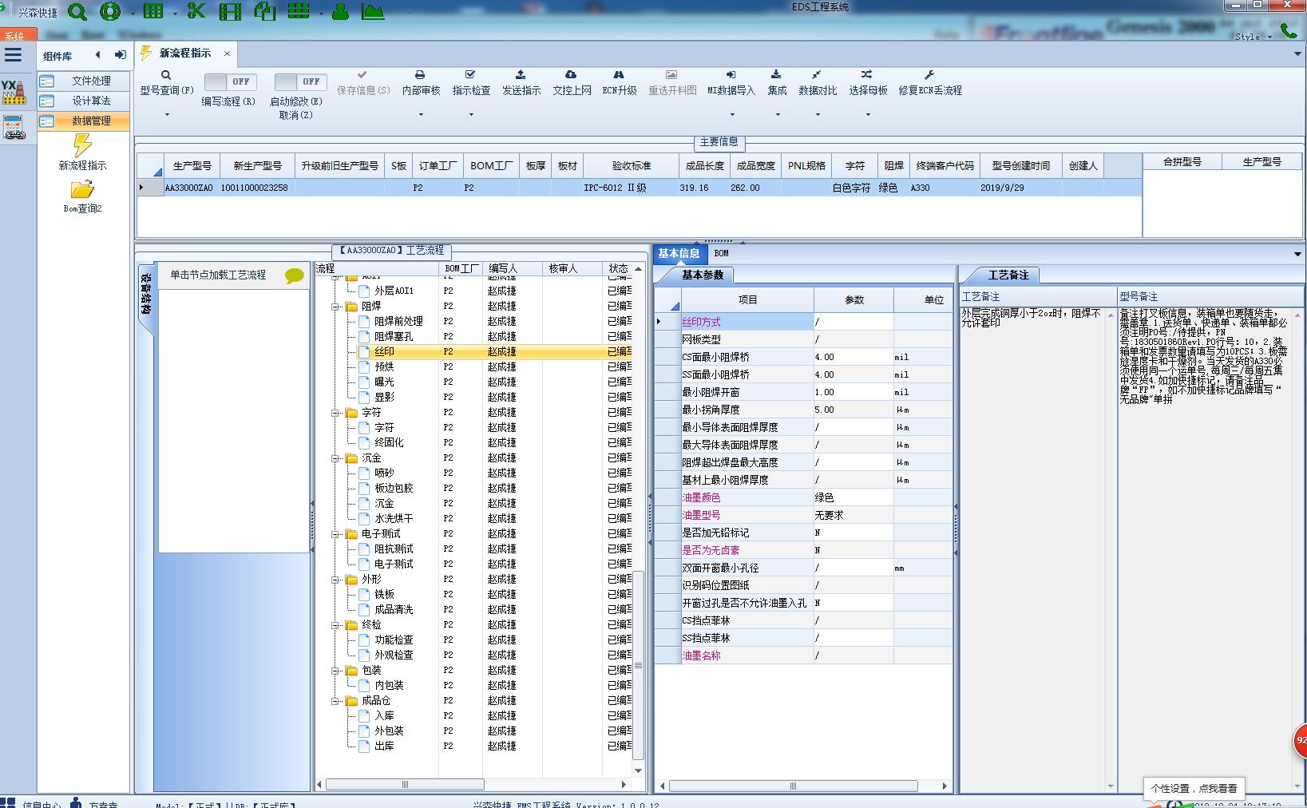
Task: Select the YX factory sidebar icon
Action: pyautogui.click(x=14, y=92)
